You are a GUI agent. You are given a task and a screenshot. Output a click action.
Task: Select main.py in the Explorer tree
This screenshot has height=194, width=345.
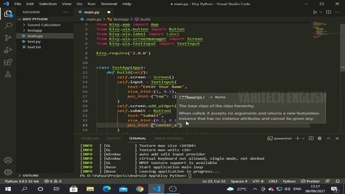tap(45, 36)
